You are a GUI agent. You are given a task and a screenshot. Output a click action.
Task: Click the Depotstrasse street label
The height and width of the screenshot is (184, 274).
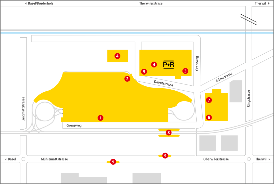(x=163, y=83)
